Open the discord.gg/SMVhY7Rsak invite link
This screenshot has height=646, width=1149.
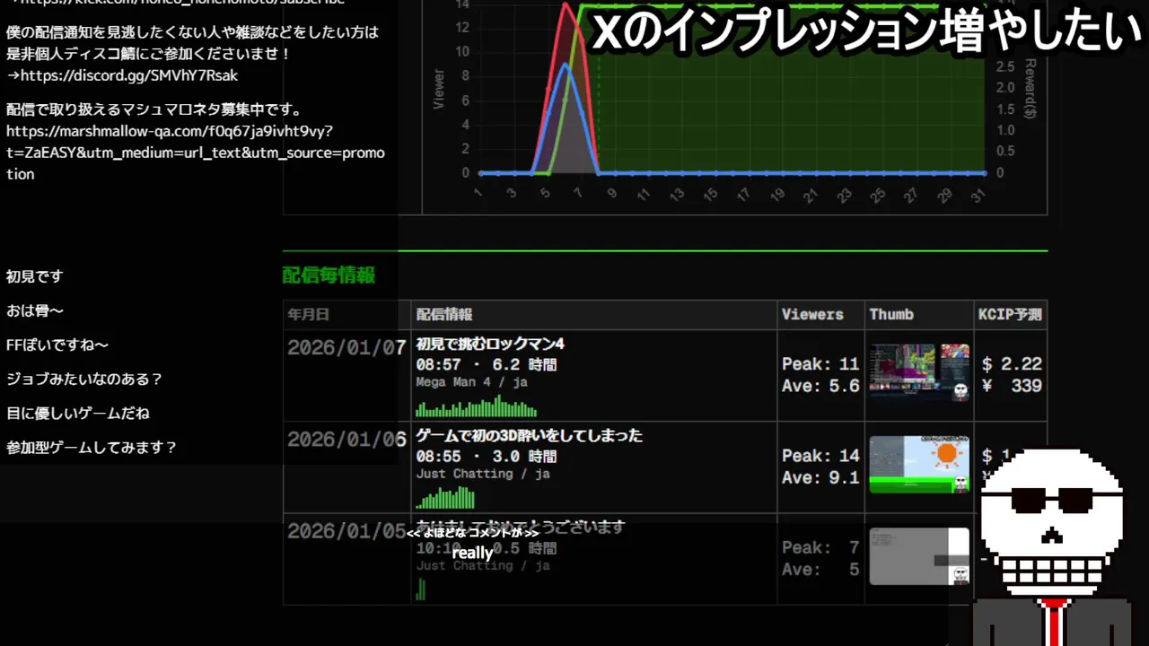click(128, 75)
